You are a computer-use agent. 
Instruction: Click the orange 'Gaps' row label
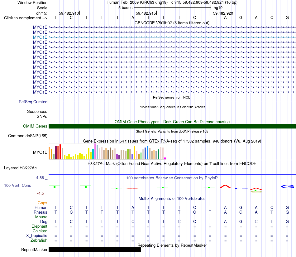point(42,203)
